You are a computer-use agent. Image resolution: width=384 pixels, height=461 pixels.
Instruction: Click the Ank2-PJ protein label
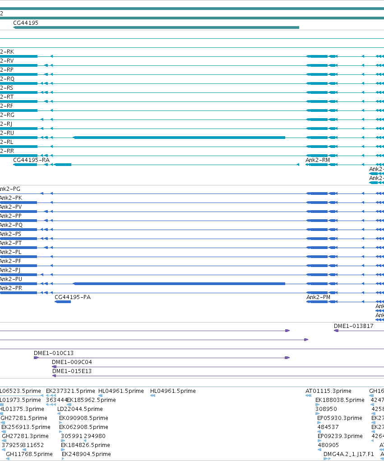click(x=10, y=270)
